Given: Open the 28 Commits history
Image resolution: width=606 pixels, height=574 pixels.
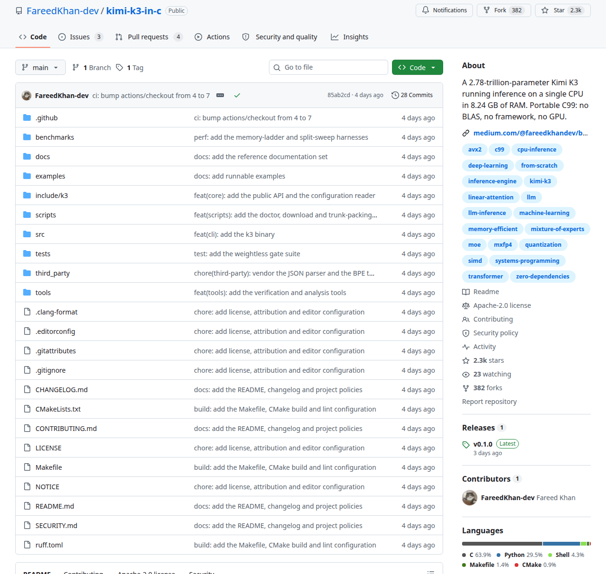Looking at the screenshot, I should (412, 95).
